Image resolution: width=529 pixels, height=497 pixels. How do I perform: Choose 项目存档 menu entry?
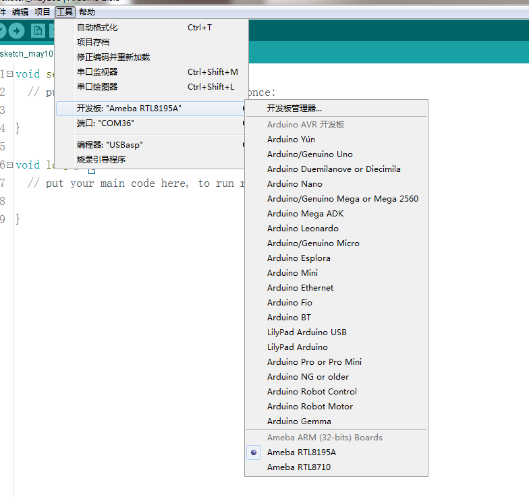151,42
